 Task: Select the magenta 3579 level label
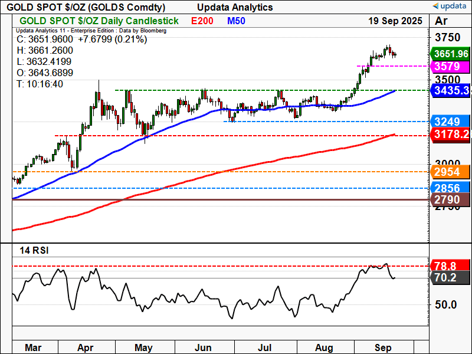click(x=450, y=66)
